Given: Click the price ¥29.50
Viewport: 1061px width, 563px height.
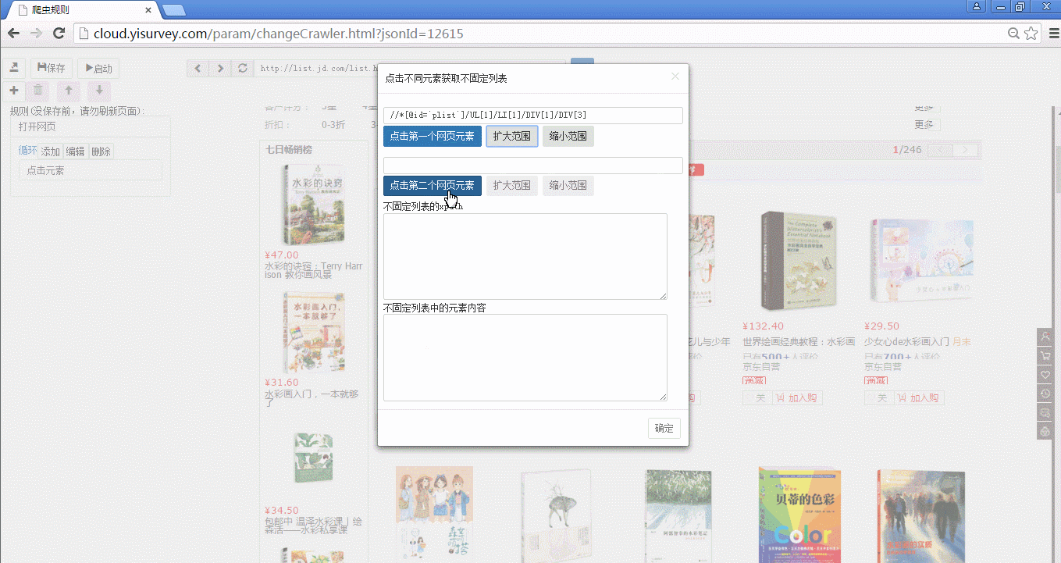Looking at the screenshot, I should point(882,326).
